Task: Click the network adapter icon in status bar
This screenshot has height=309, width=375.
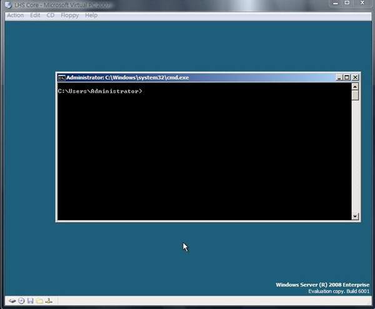Action: pos(48,301)
